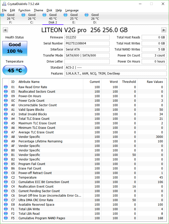
Task: Click status orb for Total TLC Erase Count
Action: [6, 119]
